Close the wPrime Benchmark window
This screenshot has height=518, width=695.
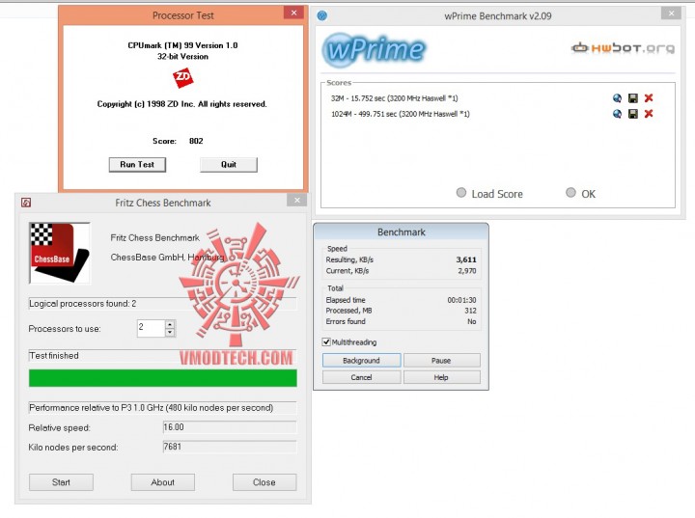[x=671, y=14]
